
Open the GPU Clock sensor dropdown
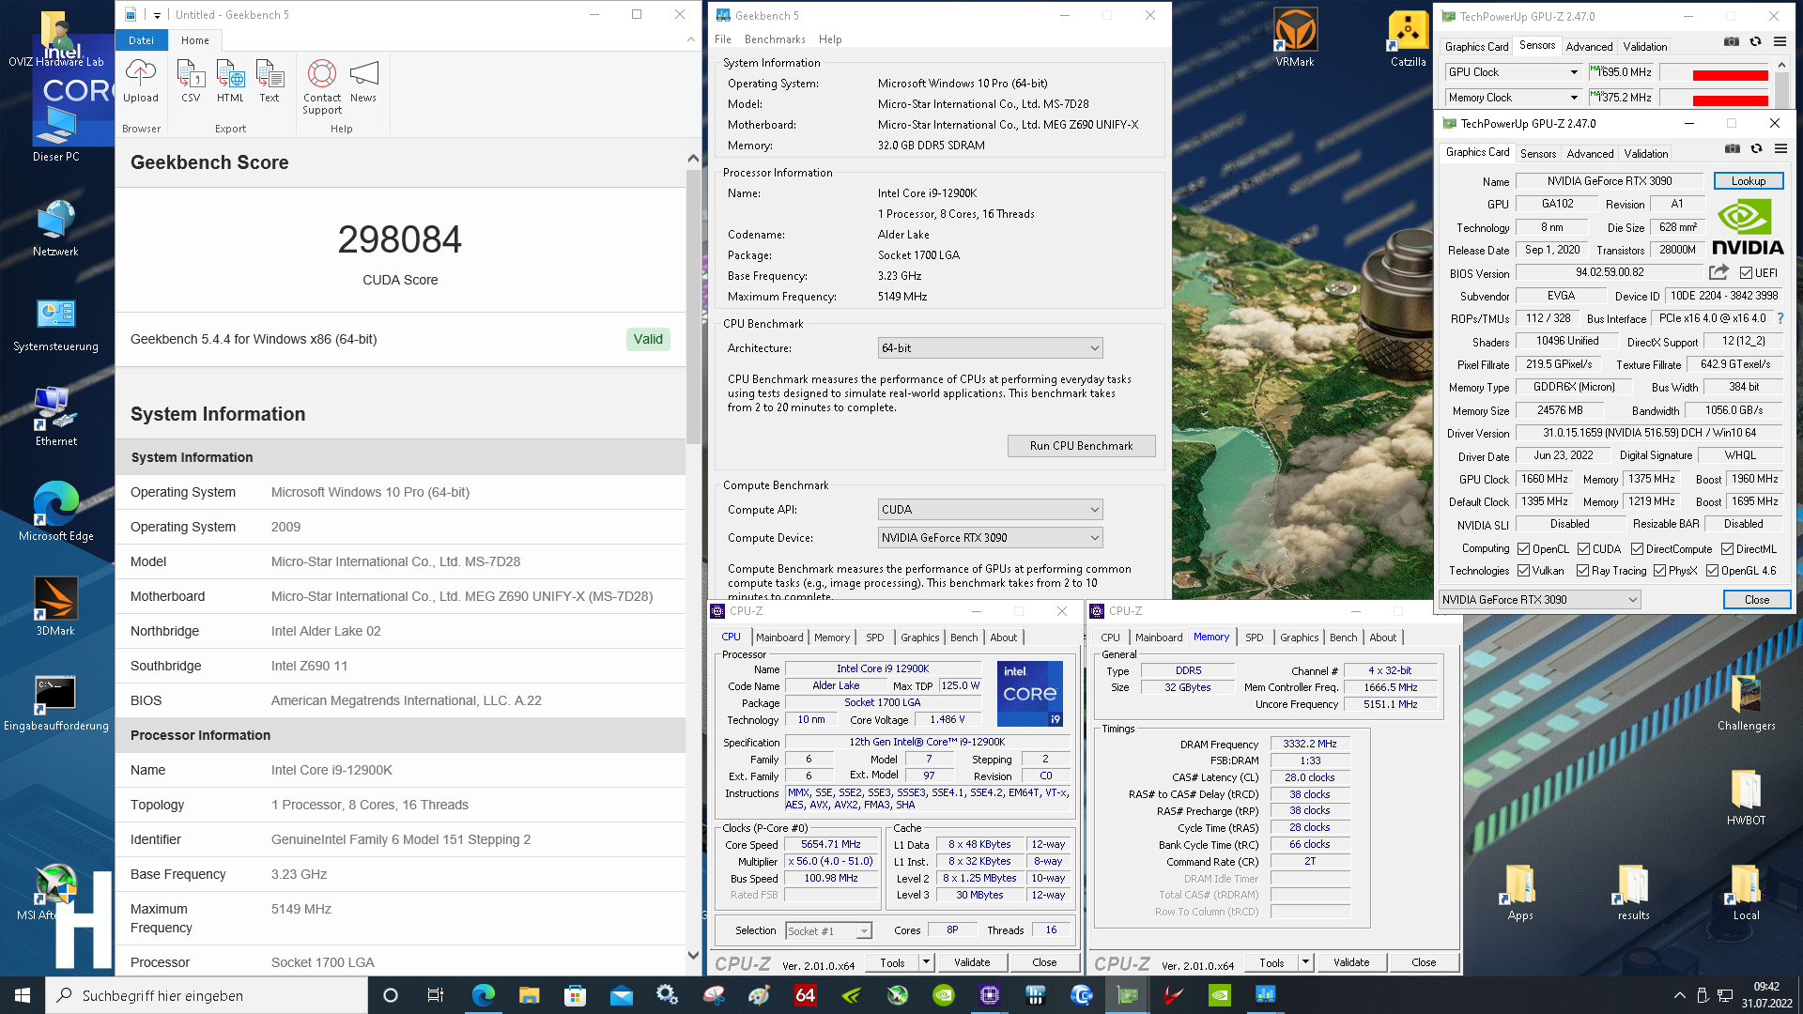pos(1513,72)
